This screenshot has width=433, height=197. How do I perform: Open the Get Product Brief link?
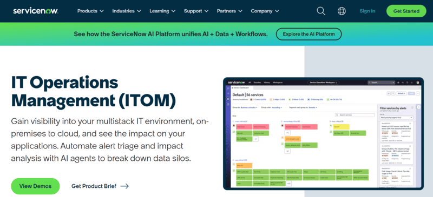coord(100,186)
